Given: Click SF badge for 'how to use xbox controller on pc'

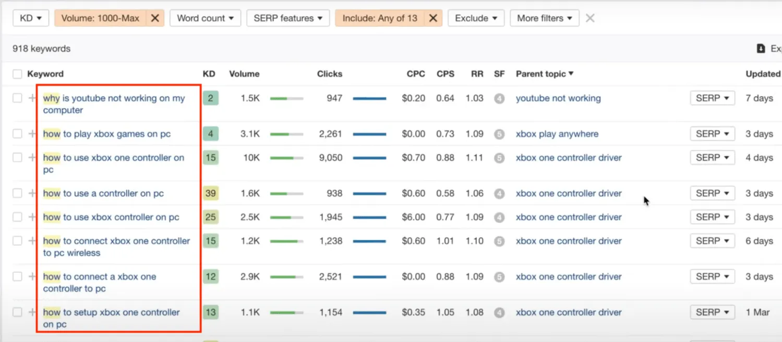Looking at the screenshot, I should [x=499, y=217].
